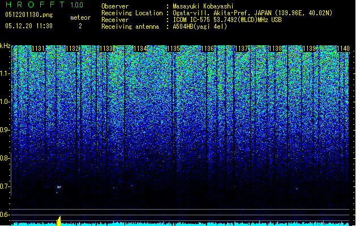Click the 1133 time marker
Screen dimensions: 356x226
pyautogui.click(x=106, y=49)
